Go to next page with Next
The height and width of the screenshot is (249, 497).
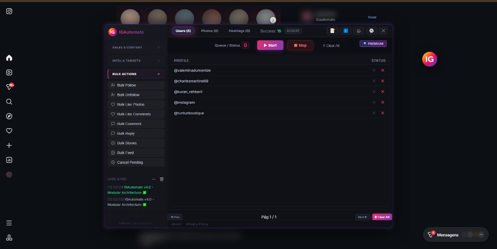click(362, 217)
